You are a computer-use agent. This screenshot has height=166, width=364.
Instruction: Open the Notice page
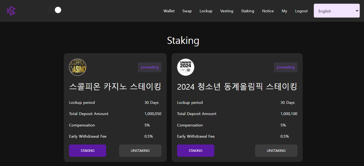click(x=268, y=11)
